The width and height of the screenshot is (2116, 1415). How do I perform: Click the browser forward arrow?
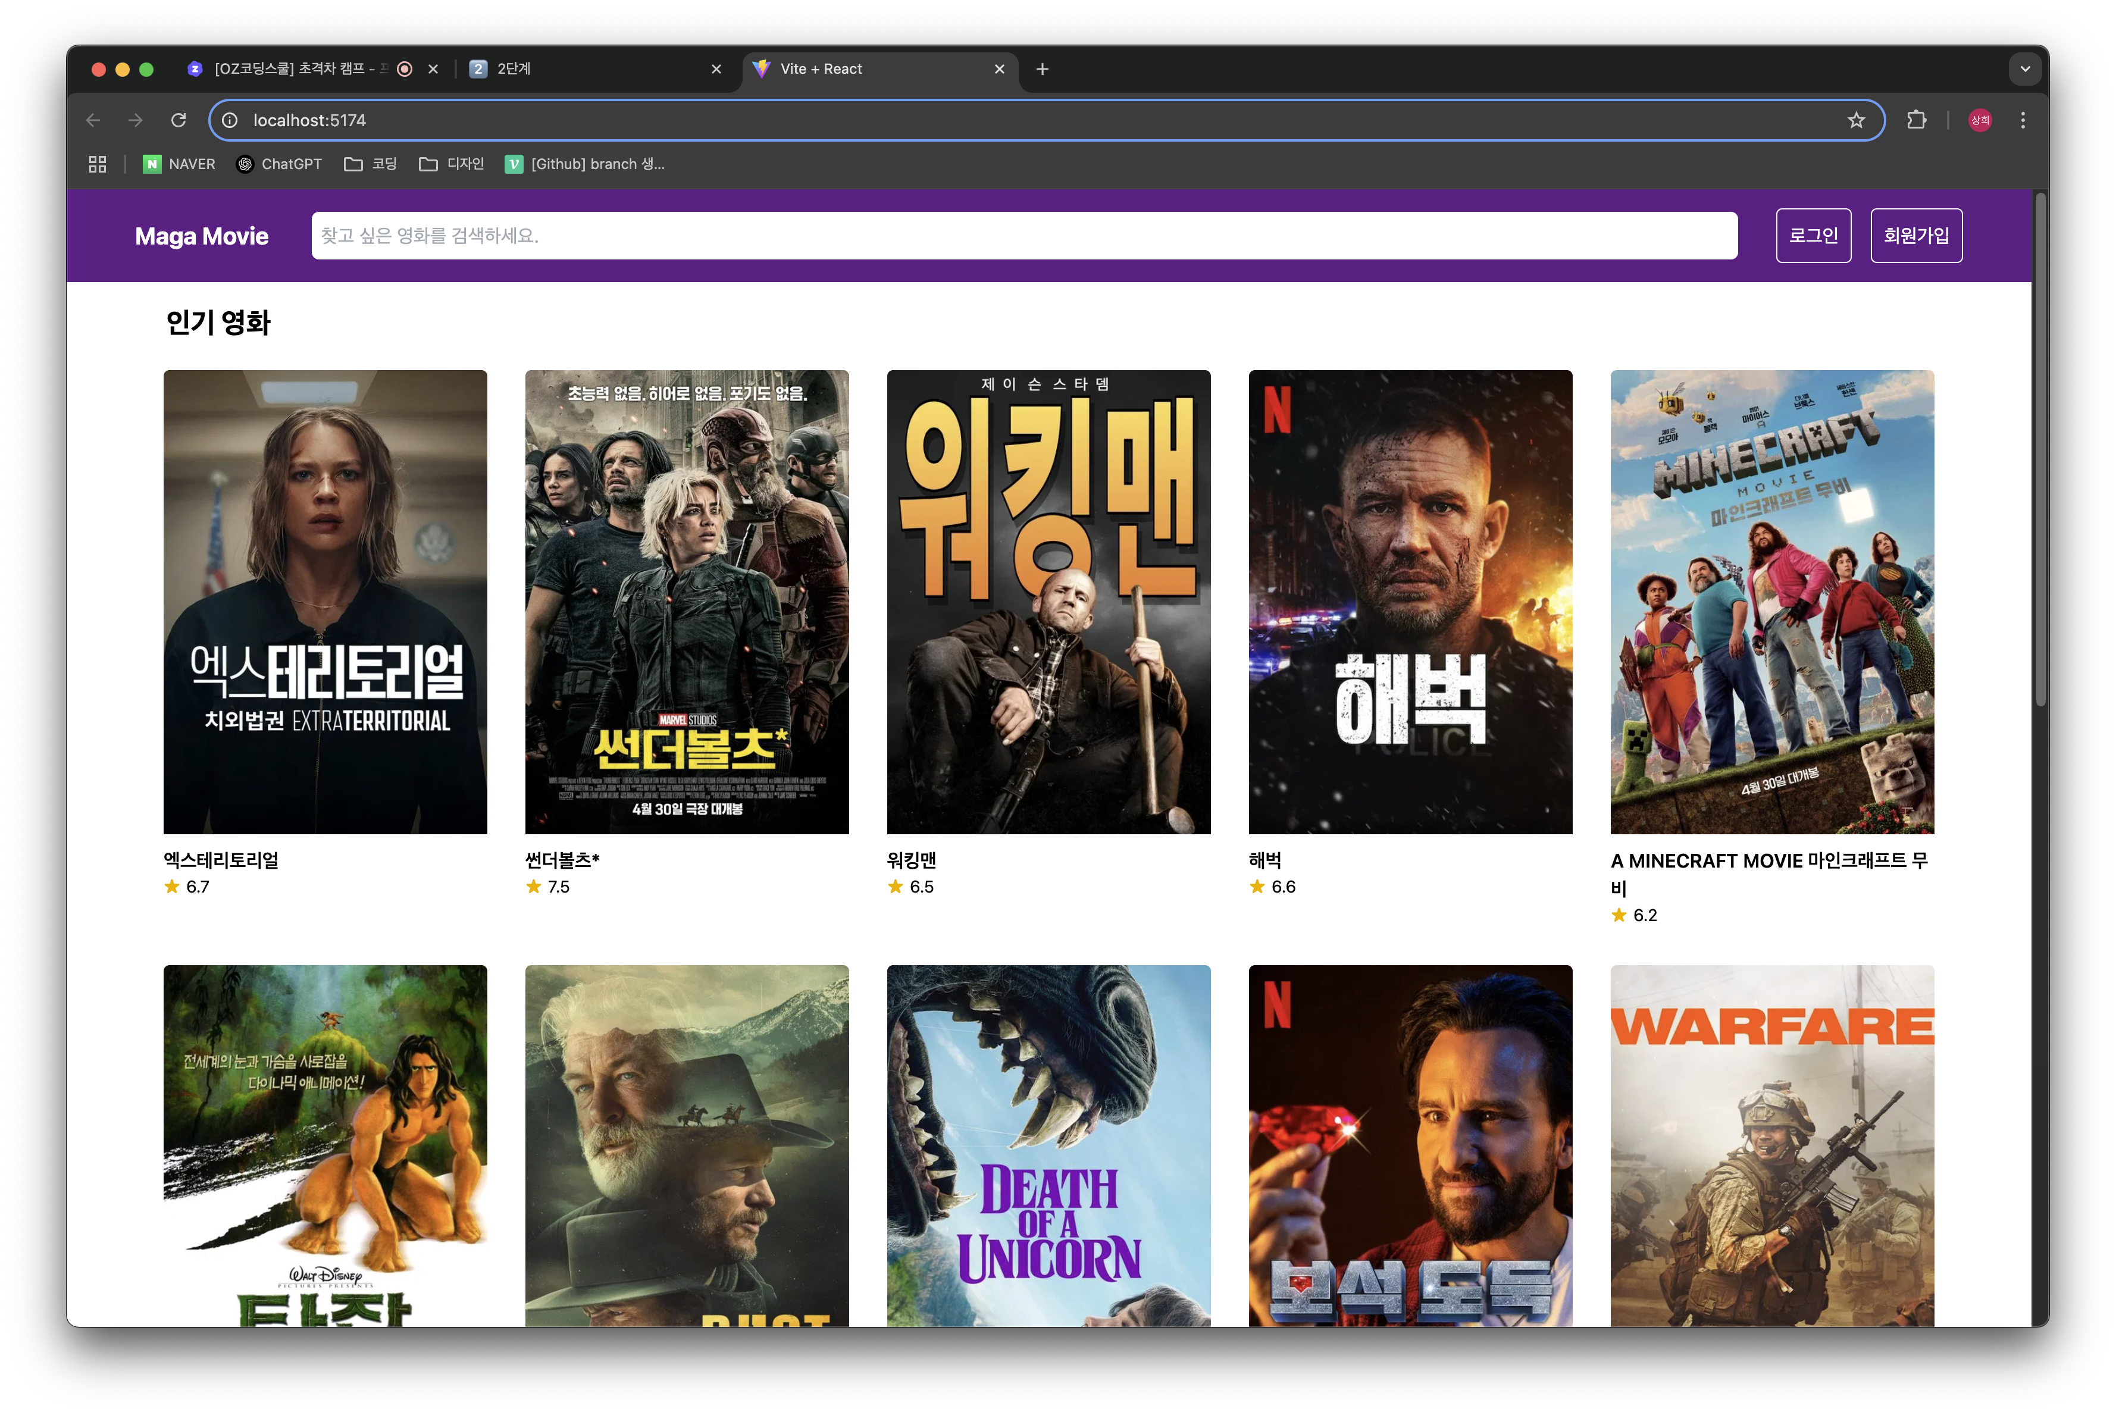[135, 120]
